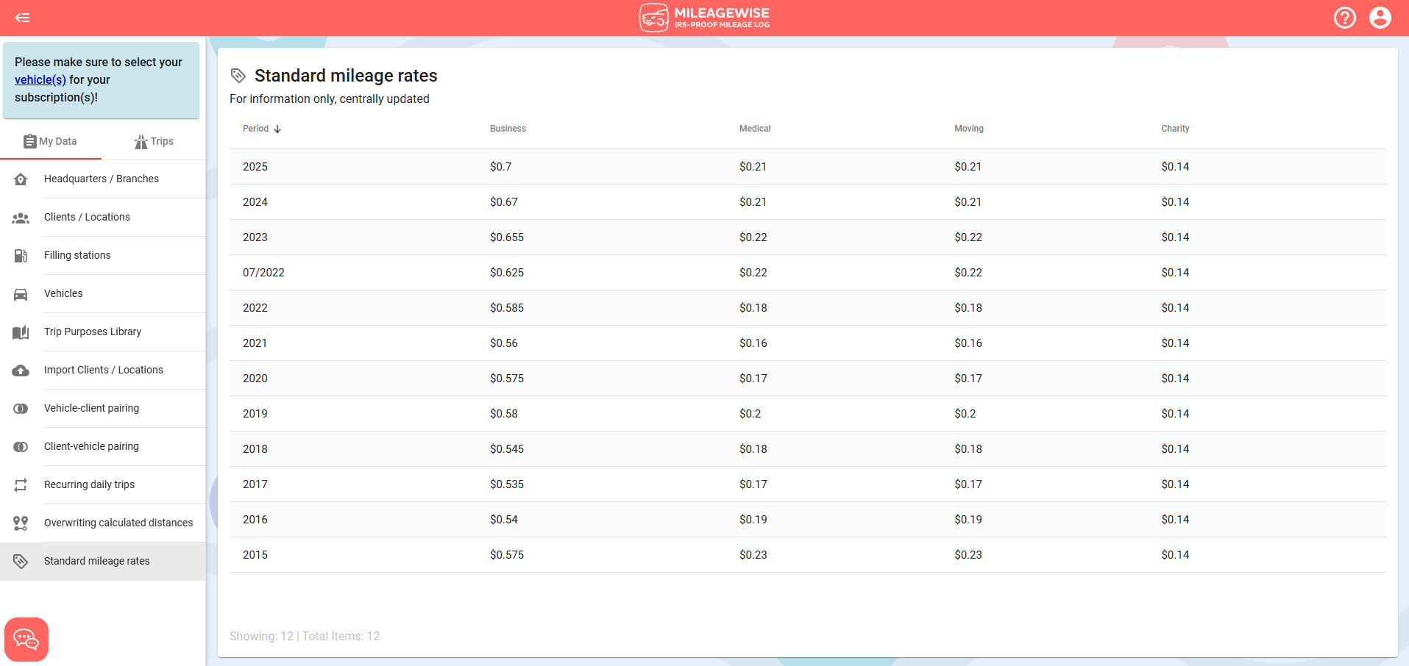
Task: Sort table by the Period column arrow
Action: pos(277,129)
